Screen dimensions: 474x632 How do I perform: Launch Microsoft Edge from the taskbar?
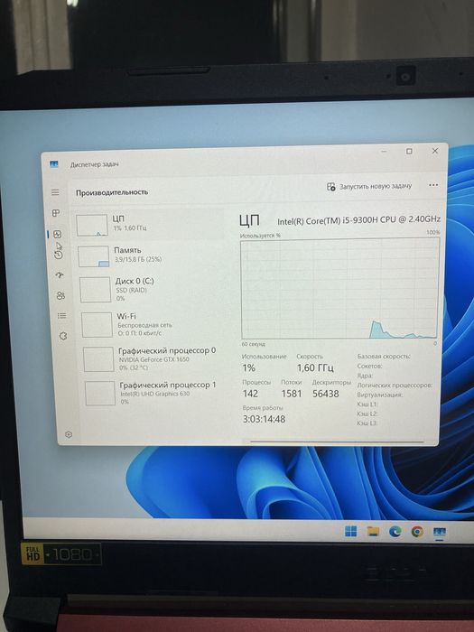(x=395, y=532)
